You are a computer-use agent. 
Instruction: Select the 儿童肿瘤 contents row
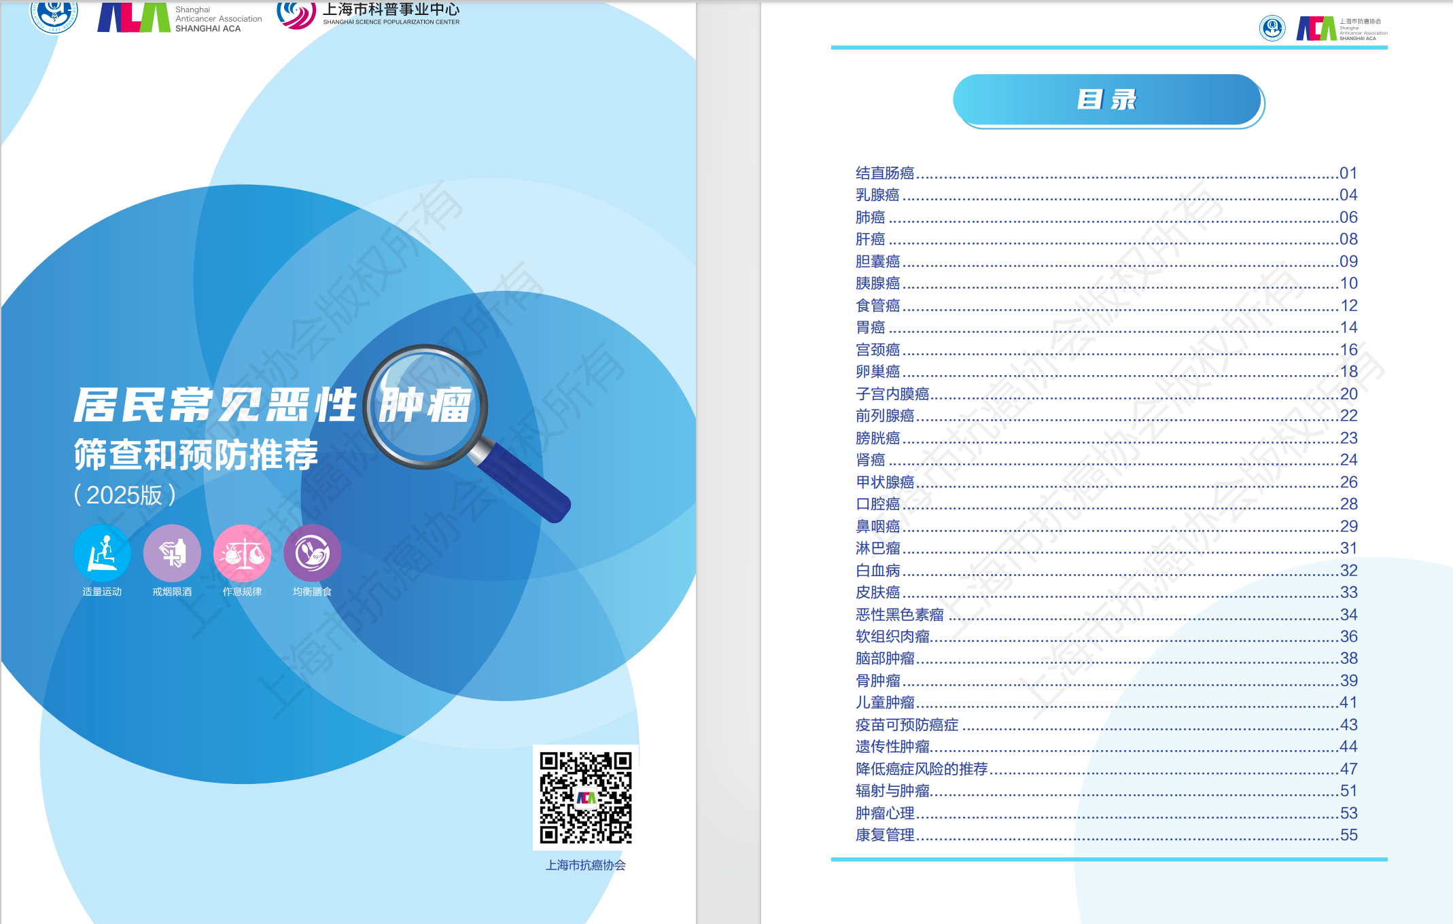click(1106, 703)
